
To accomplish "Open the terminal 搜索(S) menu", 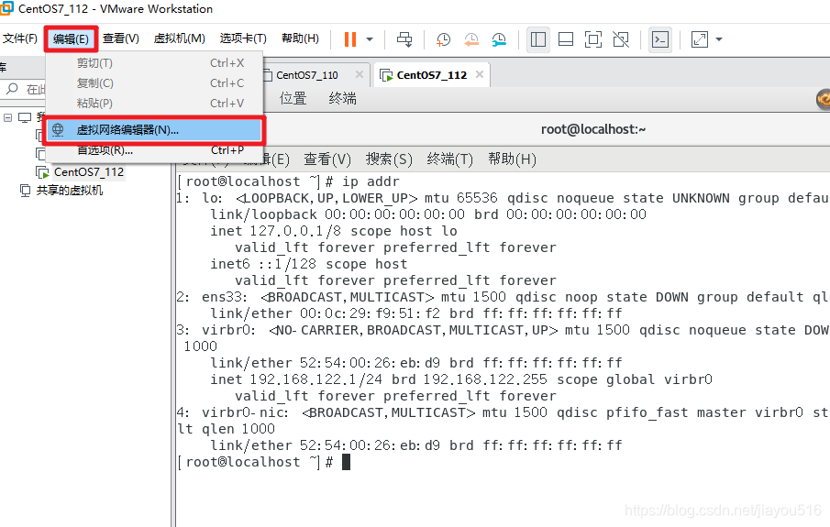I will pos(389,159).
